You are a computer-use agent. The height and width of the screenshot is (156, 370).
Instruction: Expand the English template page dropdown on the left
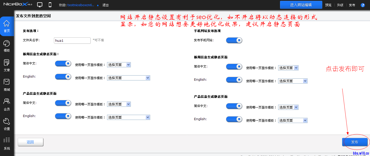(x=128, y=77)
